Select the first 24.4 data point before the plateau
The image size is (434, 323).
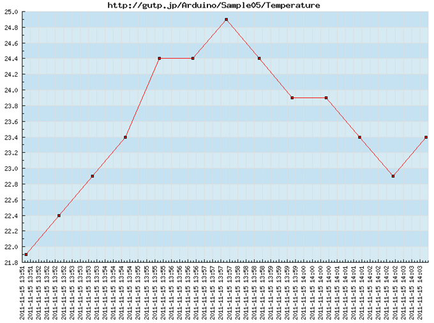coord(159,59)
